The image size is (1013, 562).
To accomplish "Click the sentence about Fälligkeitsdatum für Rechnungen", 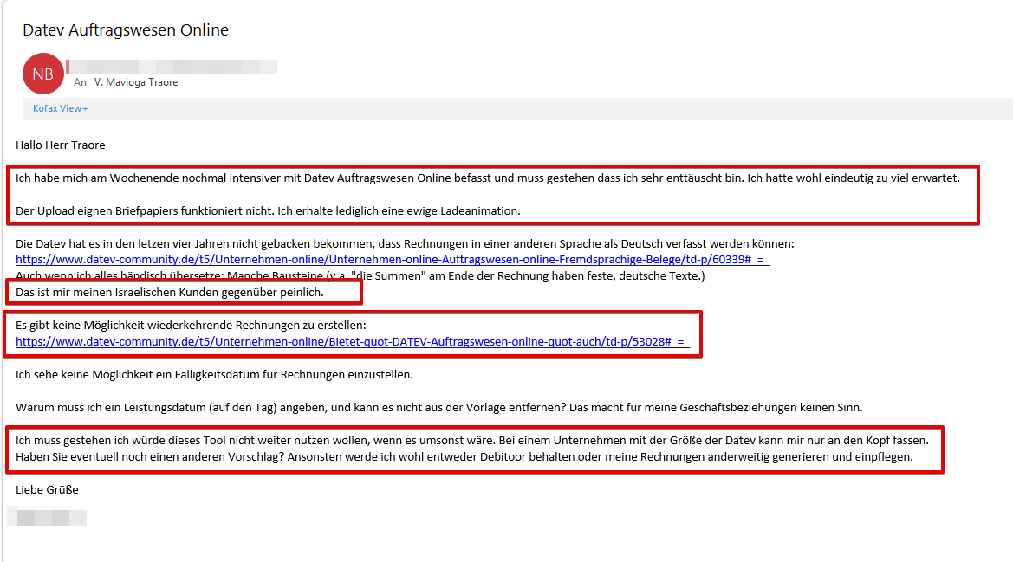I will (214, 374).
